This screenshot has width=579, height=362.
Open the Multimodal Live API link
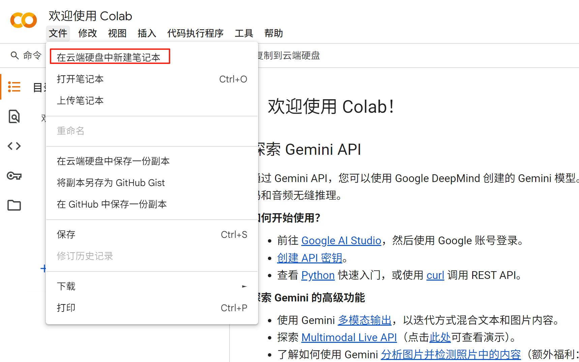tap(349, 337)
